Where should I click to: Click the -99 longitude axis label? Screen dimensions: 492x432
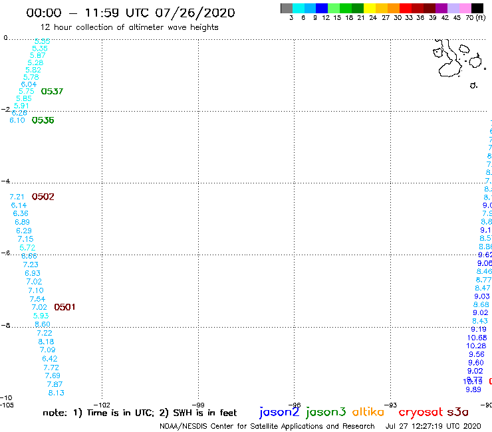click(198, 405)
